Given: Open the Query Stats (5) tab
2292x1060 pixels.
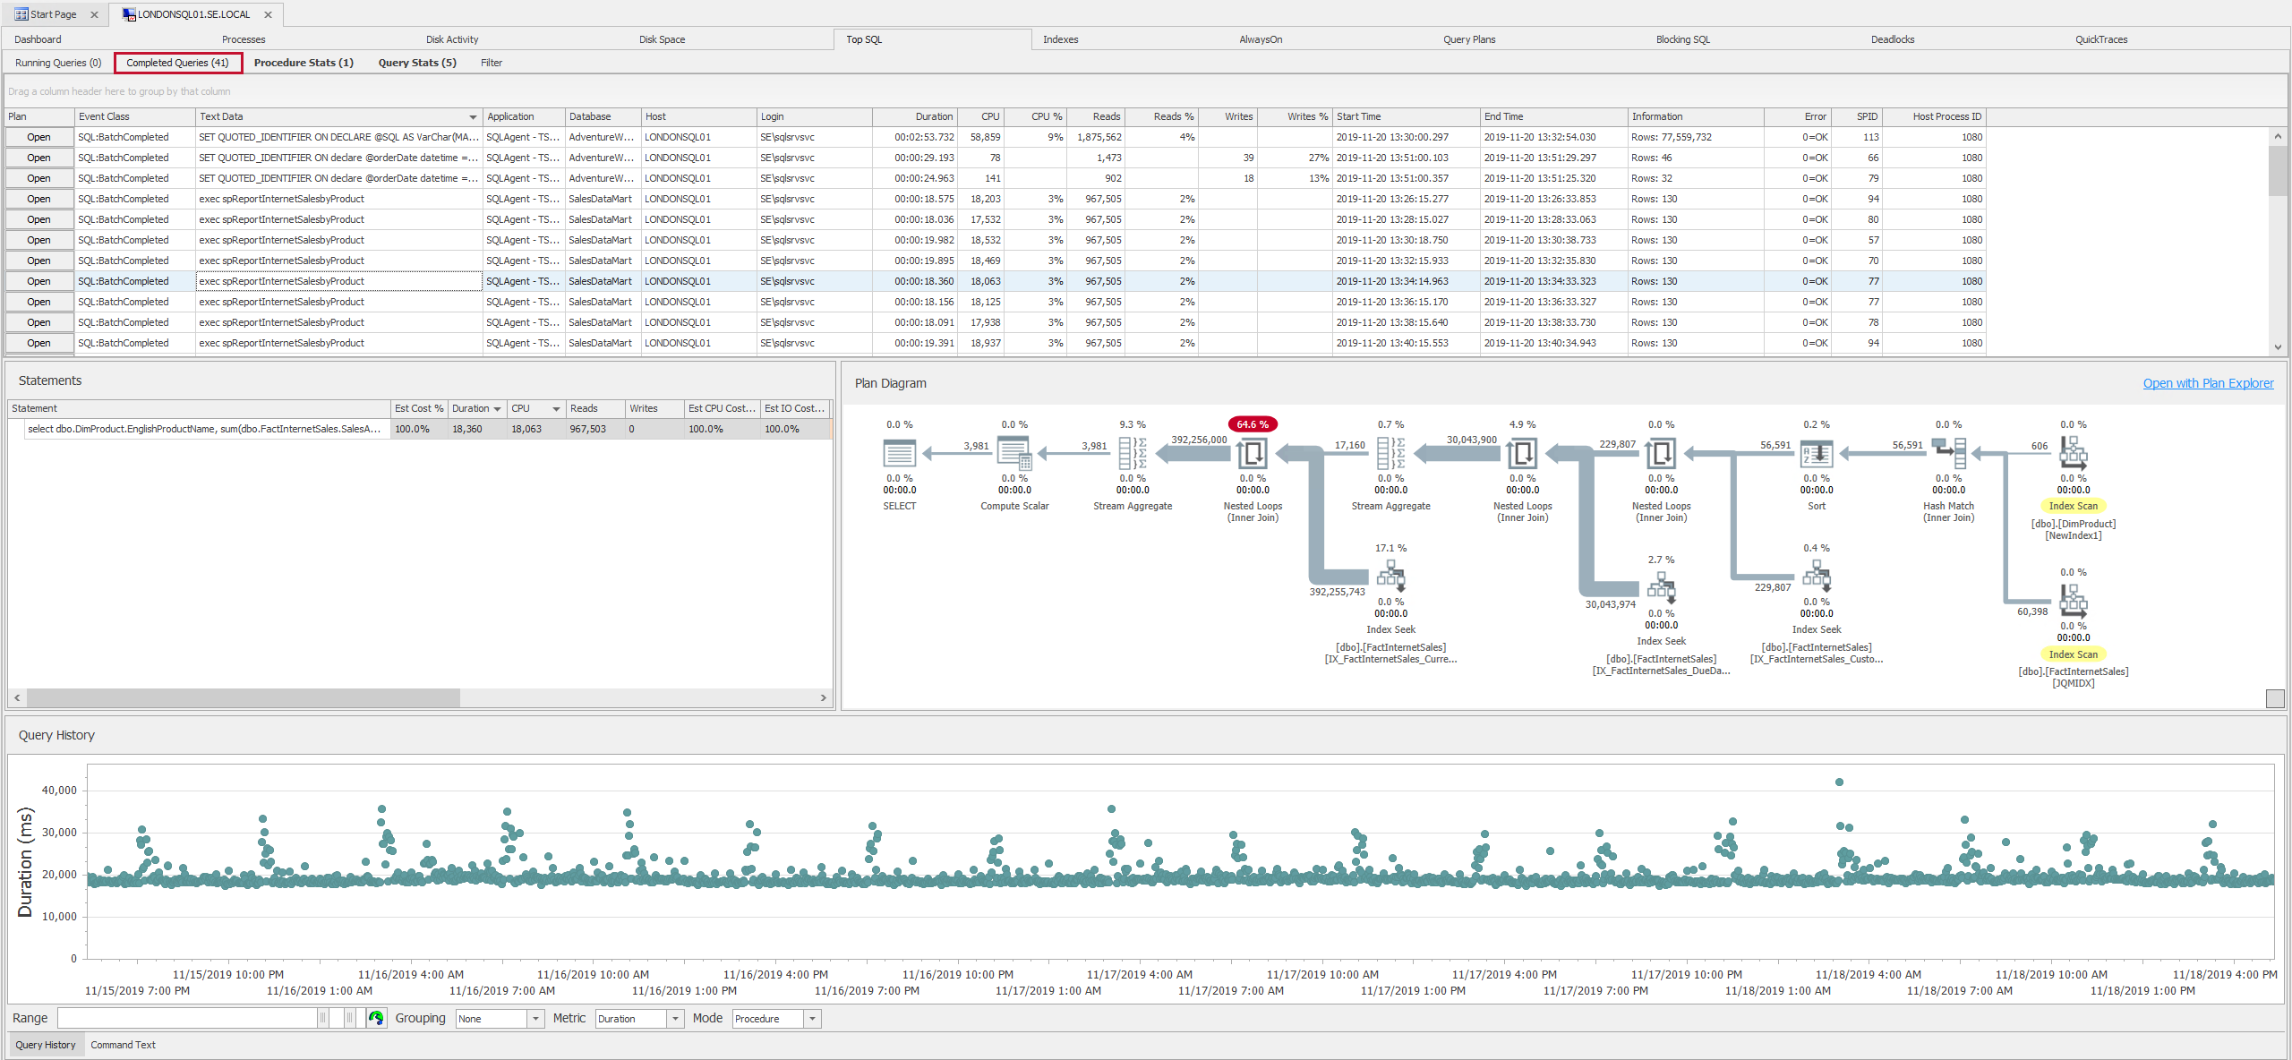Looking at the screenshot, I should [417, 63].
